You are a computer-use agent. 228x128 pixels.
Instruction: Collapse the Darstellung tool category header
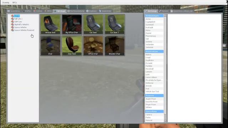pyautogui.click(x=154, y=111)
